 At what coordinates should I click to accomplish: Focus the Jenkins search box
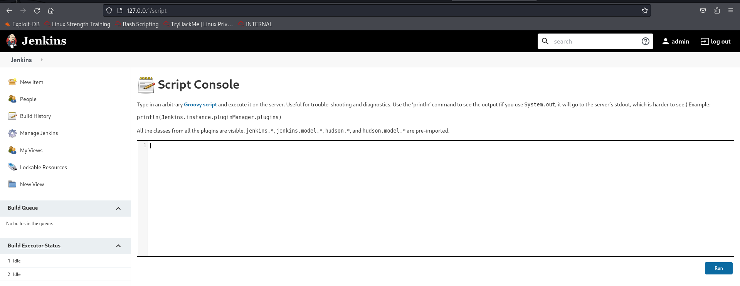coord(594,41)
